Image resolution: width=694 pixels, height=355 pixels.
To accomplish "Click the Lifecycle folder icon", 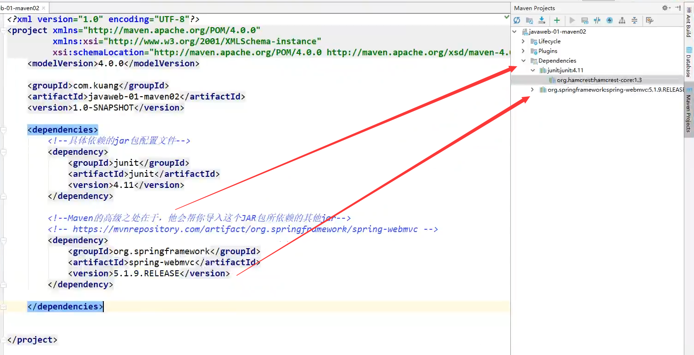I will (534, 41).
